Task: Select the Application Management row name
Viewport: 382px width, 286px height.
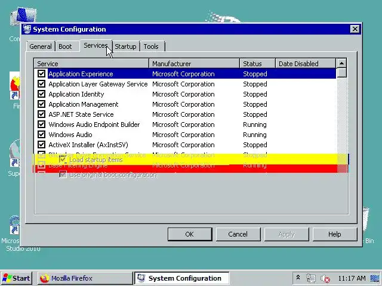Action: (x=84, y=104)
